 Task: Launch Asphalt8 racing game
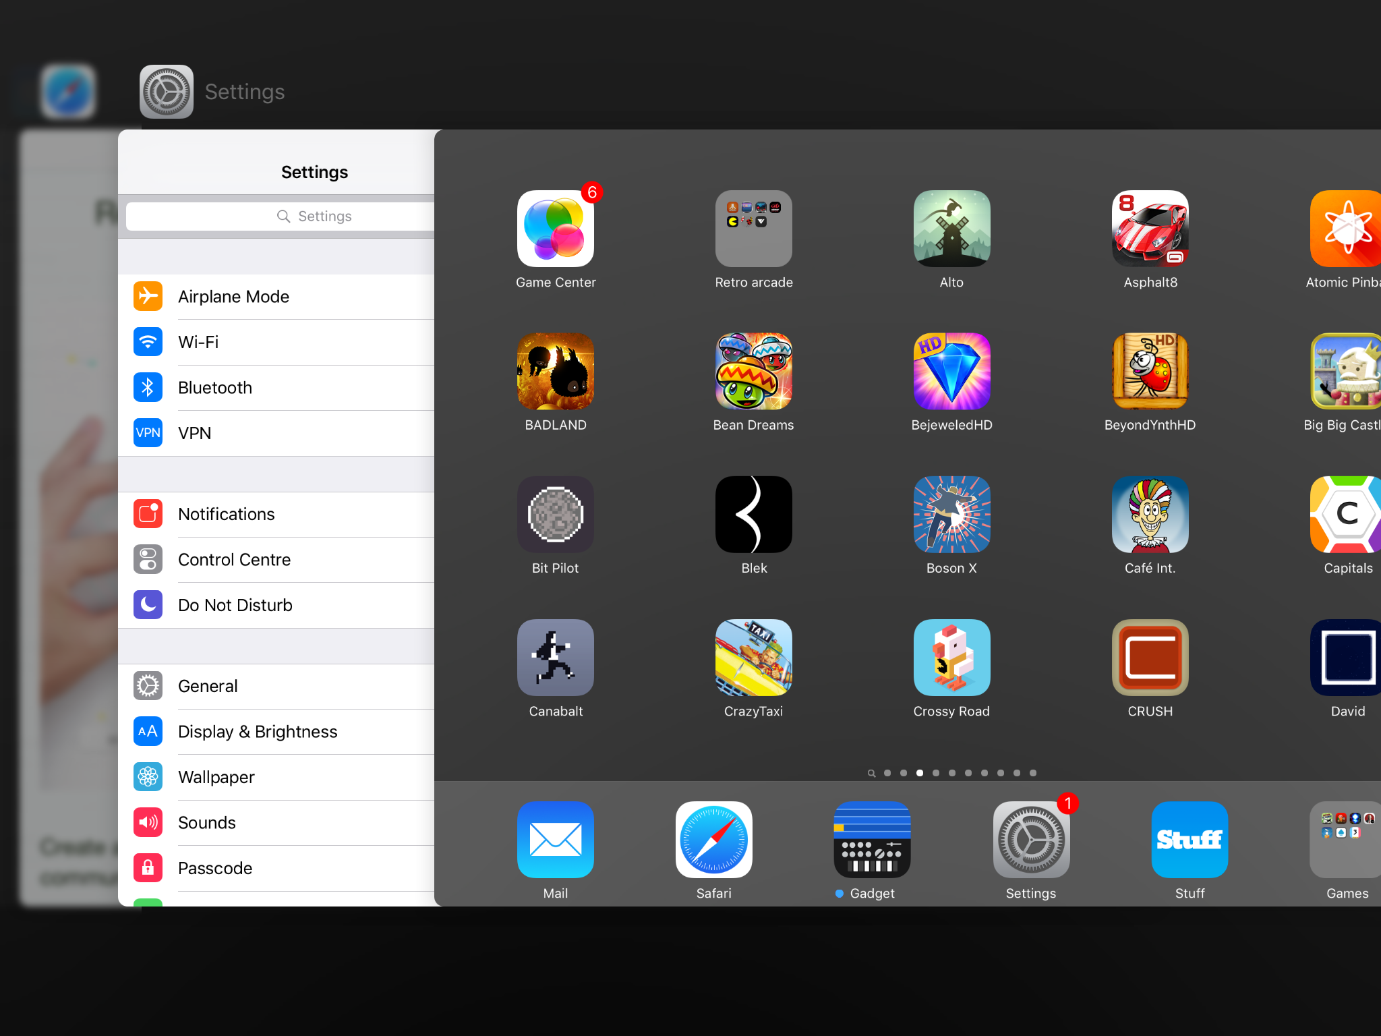[x=1150, y=229]
